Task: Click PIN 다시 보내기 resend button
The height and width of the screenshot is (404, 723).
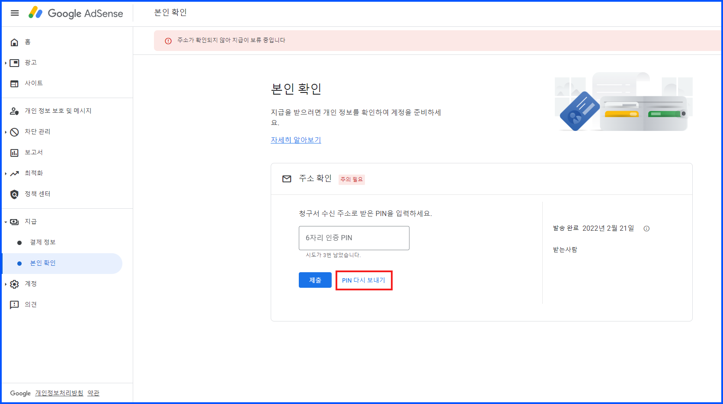Action: coord(364,280)
